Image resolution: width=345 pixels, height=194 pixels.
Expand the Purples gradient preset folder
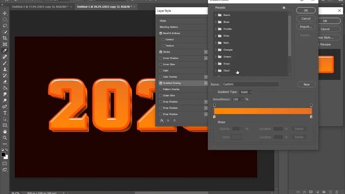[x=216, y=29]
